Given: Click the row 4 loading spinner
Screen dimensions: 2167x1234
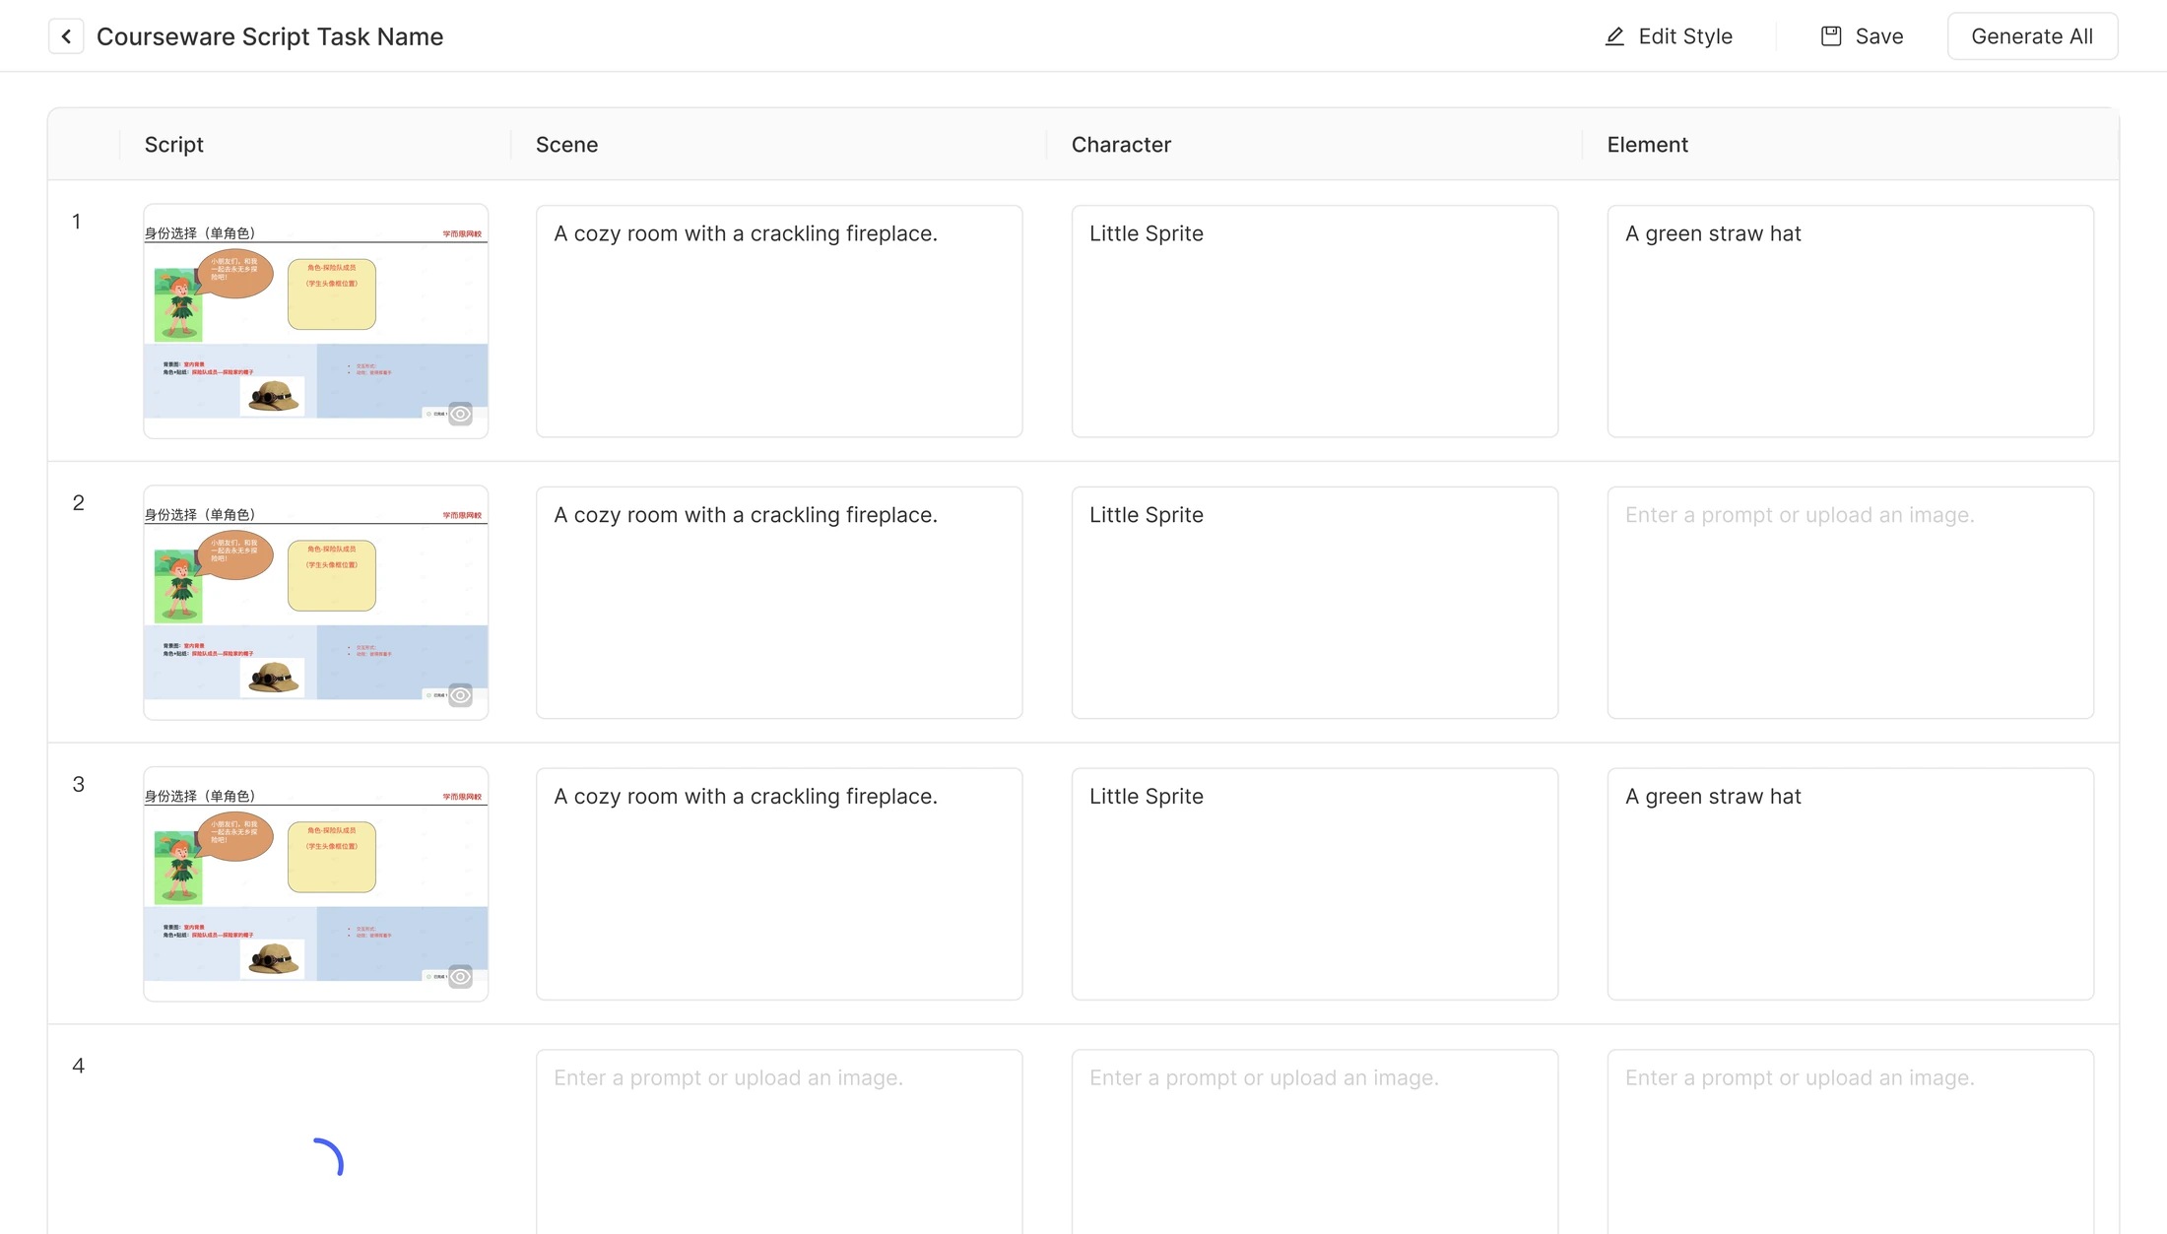Looking at the screenshot, I should pyautogui.click(x=328, y=1157).
